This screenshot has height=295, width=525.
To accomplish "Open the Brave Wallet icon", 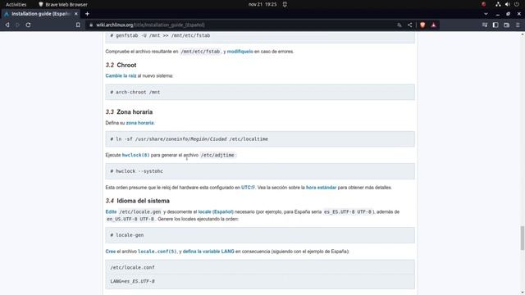I will pos(507,25).
